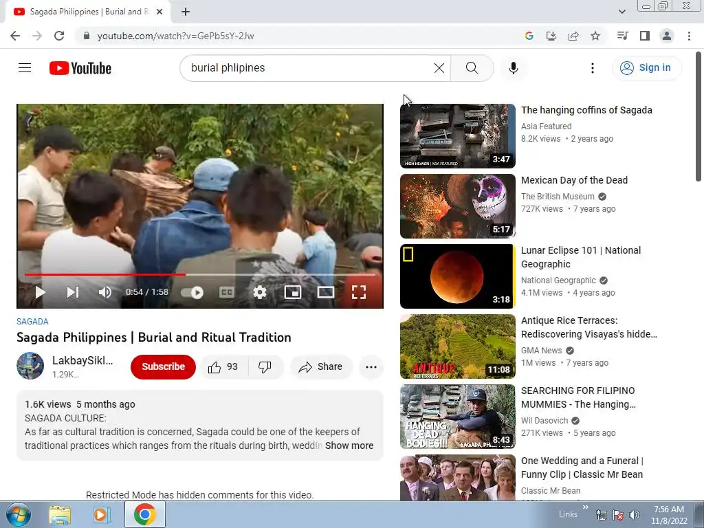The image size is (704, 528).
Task: Open more actions ellipsis under video
Action: [371, 367]
